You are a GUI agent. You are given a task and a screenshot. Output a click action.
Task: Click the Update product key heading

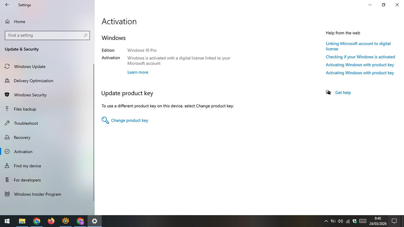pos(127,93)
